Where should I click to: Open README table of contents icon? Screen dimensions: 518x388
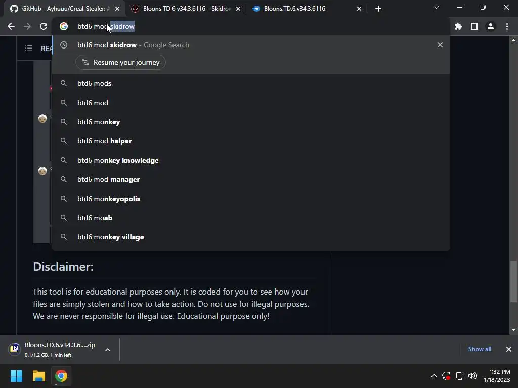point(29,48)
